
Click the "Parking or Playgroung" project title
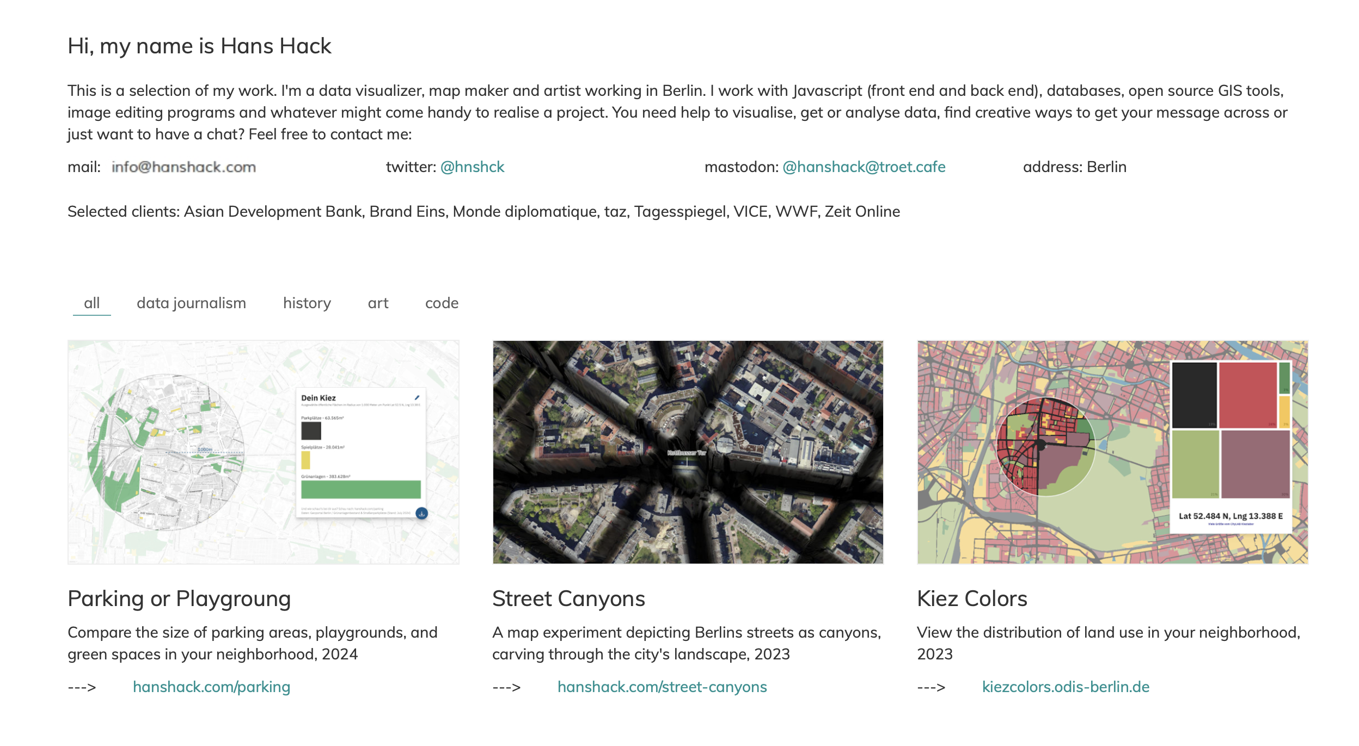click(179, 598)
